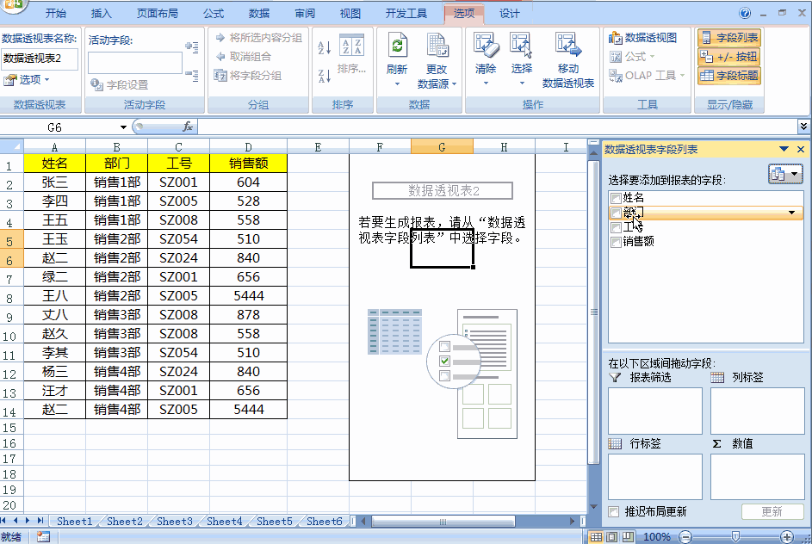
Task: Expand the 清除 dropdown arrow
Action: point(486,83)
